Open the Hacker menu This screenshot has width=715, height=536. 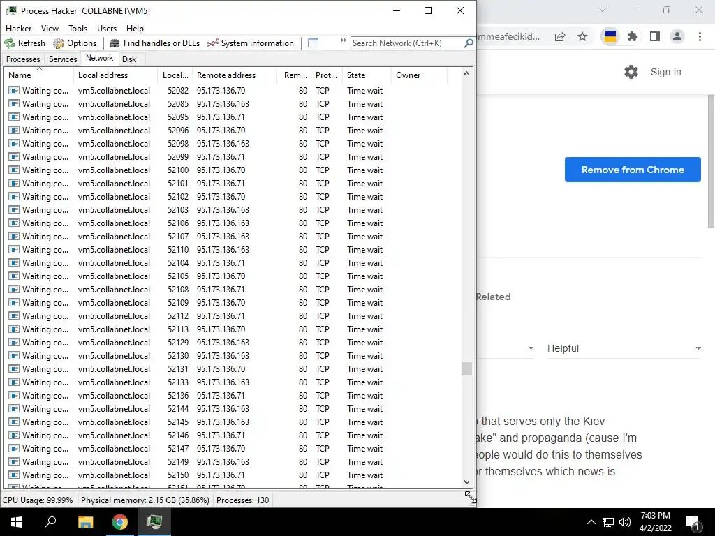point(18,28)
